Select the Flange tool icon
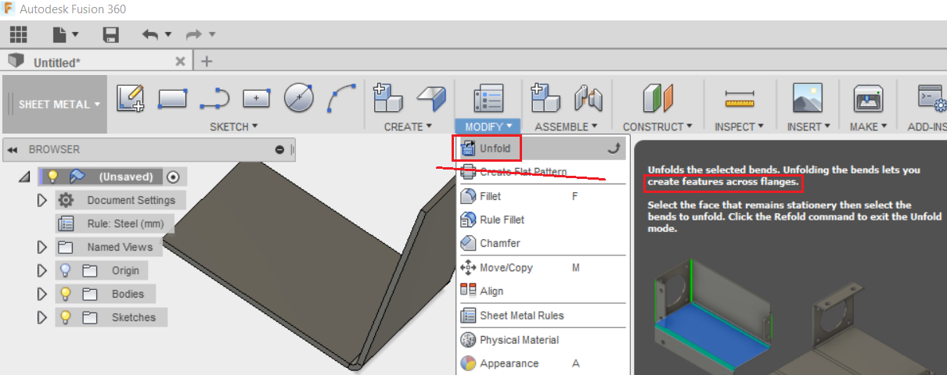The image size is (947, 375). [430, 98]
